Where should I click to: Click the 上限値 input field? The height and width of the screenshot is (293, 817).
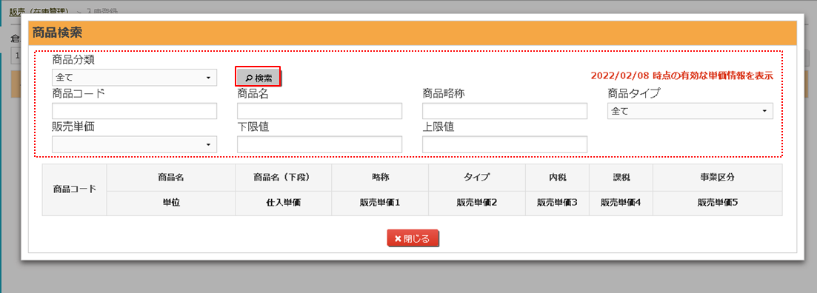pos(505,145)
